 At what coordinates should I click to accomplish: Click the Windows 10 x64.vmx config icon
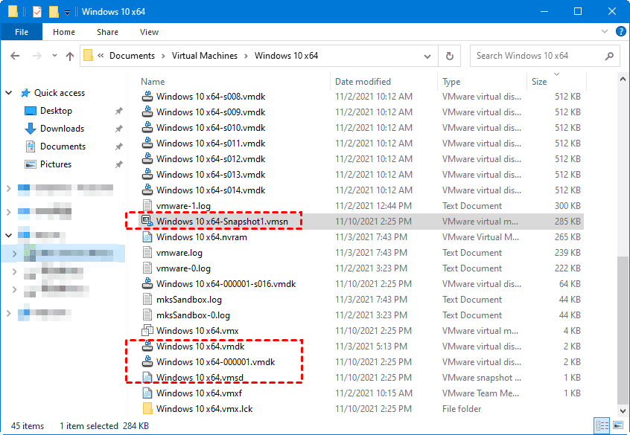click(x=147, y=331)
